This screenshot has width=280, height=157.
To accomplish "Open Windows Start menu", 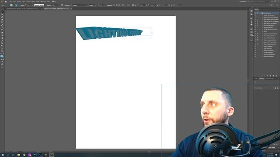I will point(3,155).
